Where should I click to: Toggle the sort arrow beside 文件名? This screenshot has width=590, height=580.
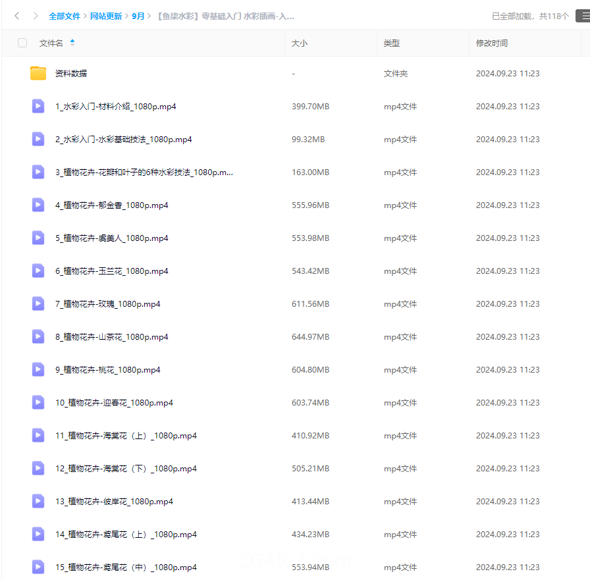pyautogui.click(x=72, y=43)
